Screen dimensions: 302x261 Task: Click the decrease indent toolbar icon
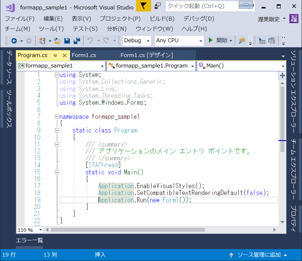tap(262, 41)
